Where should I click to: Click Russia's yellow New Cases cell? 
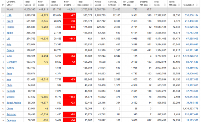43,27
